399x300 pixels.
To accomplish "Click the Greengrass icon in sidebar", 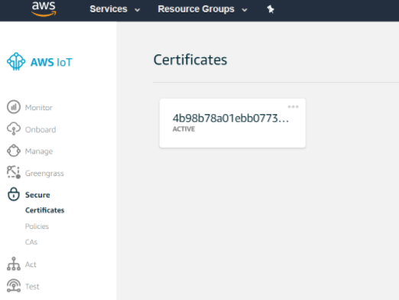I will 14,172.
